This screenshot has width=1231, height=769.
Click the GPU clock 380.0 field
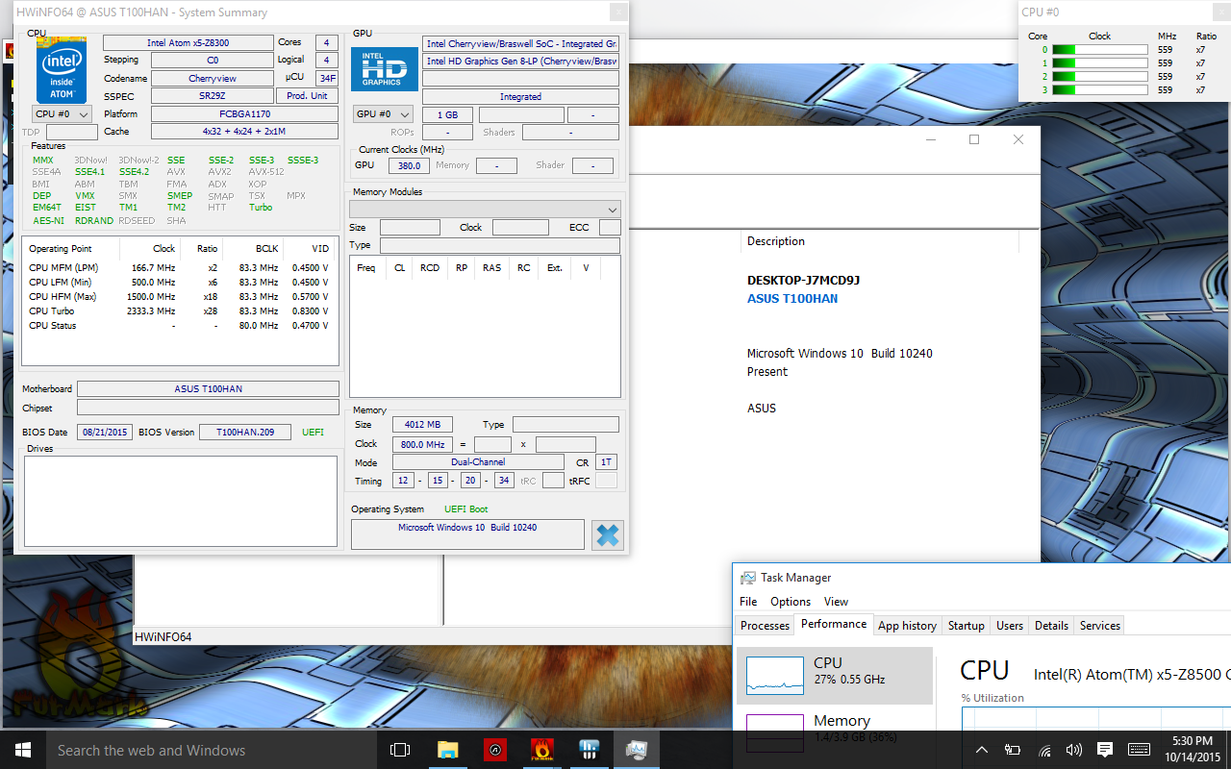click(409, 165)
